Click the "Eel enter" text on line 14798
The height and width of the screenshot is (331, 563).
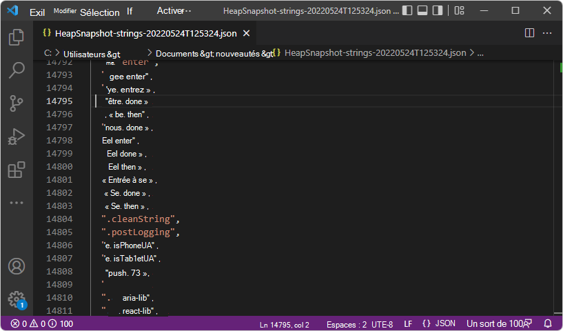click(121, 141)
